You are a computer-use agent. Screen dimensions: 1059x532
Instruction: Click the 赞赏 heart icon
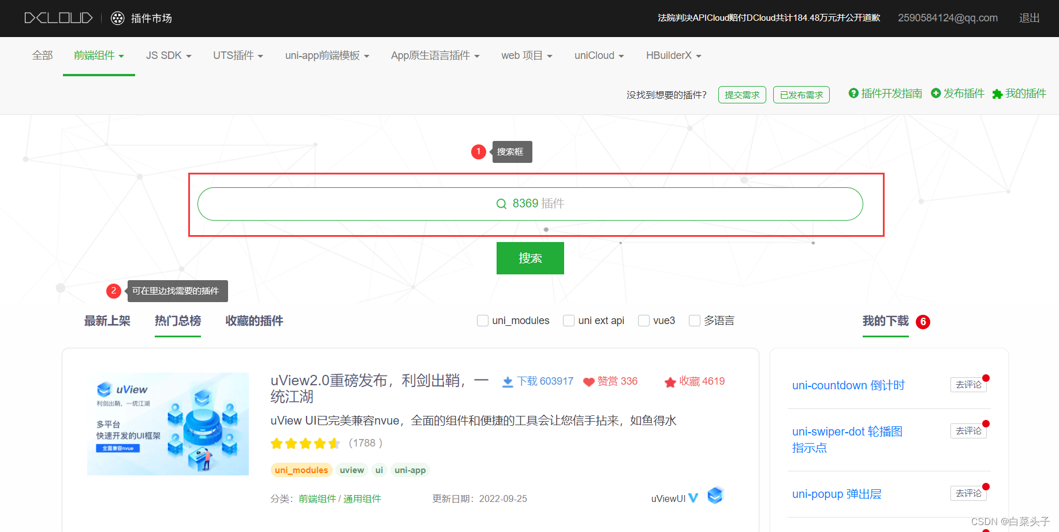coord(589,381)
